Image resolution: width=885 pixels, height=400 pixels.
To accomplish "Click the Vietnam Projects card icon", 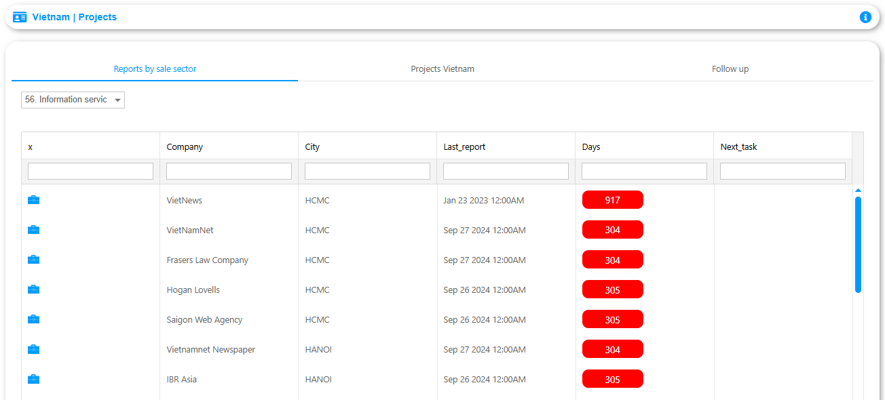I will point(20,17).
